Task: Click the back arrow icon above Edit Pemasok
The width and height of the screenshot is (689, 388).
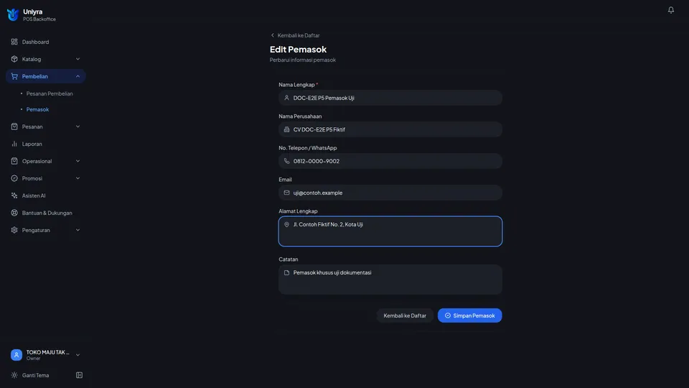Action: pos(273,35)
